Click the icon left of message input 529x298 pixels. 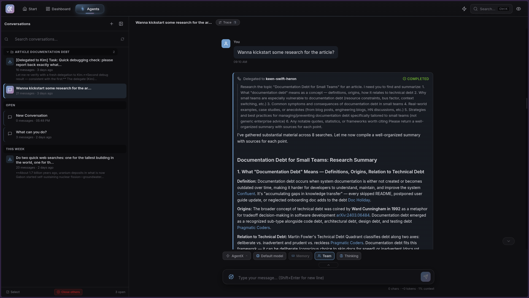(231, 277)
